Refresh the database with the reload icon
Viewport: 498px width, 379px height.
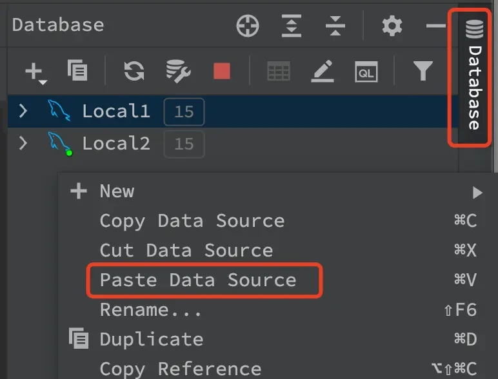click(x=134, y=71)
